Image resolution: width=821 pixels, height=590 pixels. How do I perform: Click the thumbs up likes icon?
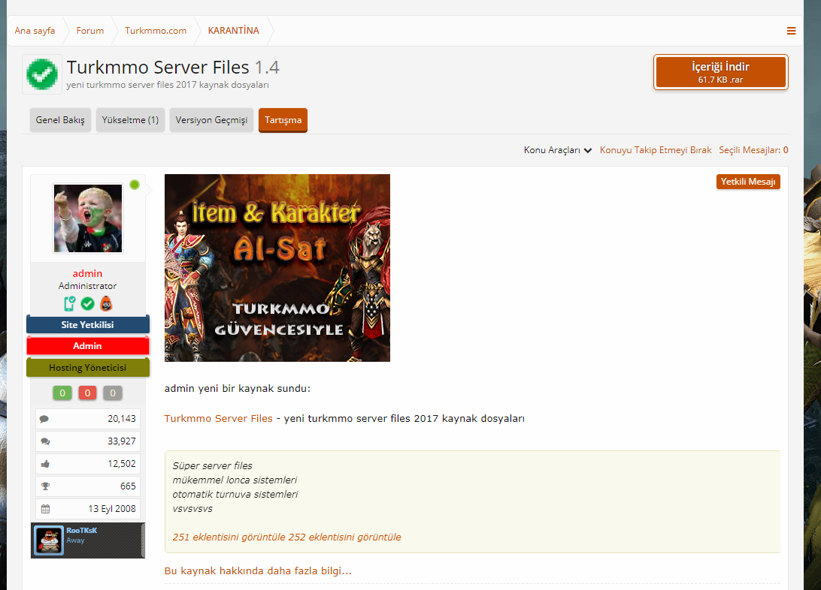tap(46, 464)
